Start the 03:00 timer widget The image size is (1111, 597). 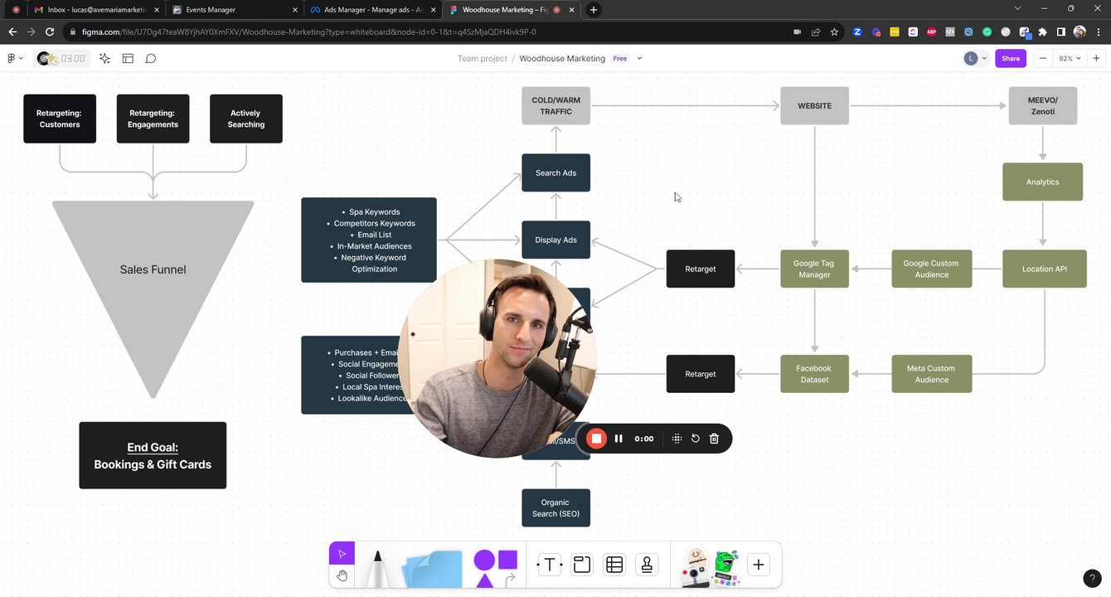[61, 59]
